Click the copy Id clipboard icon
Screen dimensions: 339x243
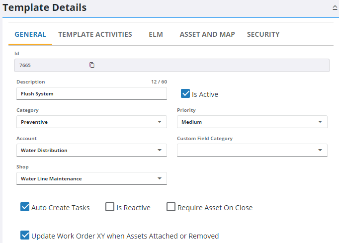(x=92, y=65)
